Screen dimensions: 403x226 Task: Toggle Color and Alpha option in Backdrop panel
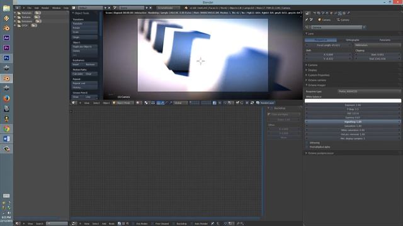pos(284,114)
